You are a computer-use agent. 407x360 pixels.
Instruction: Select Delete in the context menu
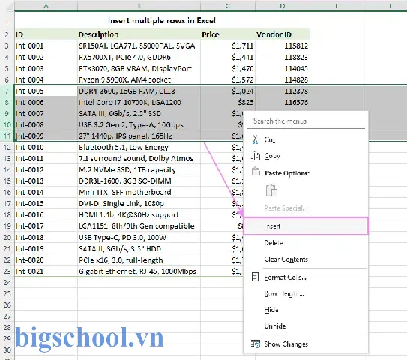point(306,242)
